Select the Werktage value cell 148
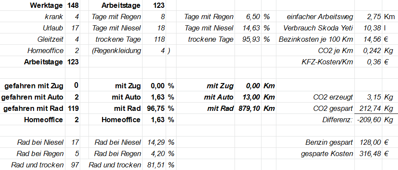Image resolution: width=398 pixels, height=170 pixels. (73, 5)
